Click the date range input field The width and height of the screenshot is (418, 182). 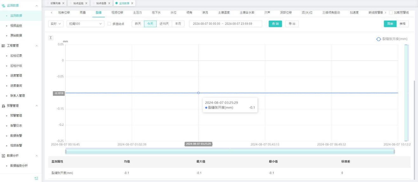[x=225, y=24]
